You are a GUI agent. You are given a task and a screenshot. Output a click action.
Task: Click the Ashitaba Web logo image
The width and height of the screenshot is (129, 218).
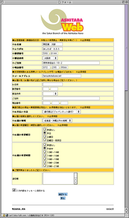tap(62, 22)
